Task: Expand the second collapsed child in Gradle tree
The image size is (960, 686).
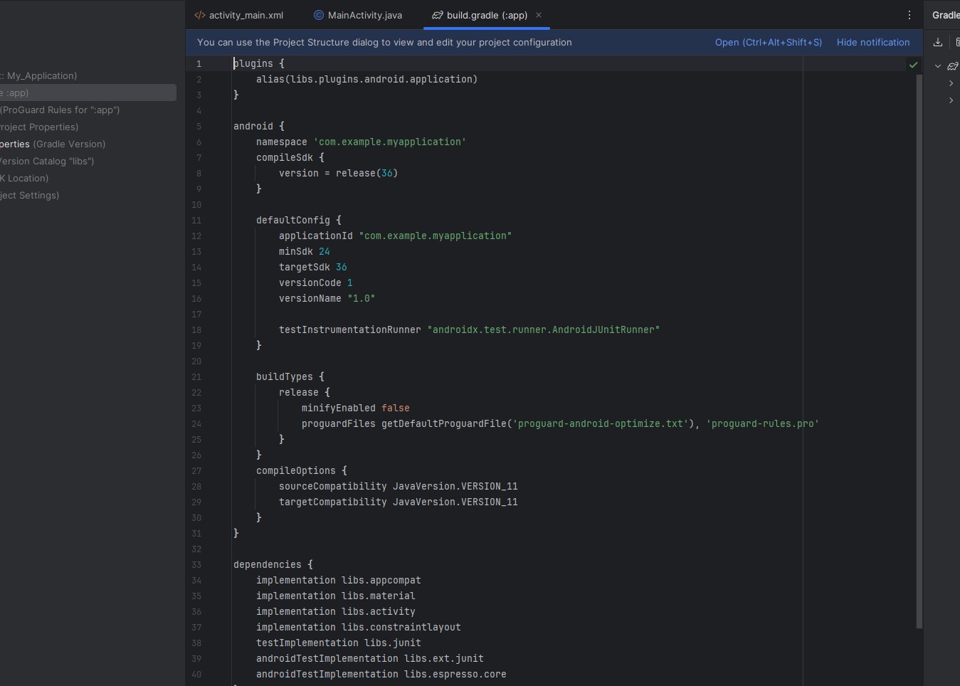Action: click(951, 100)
